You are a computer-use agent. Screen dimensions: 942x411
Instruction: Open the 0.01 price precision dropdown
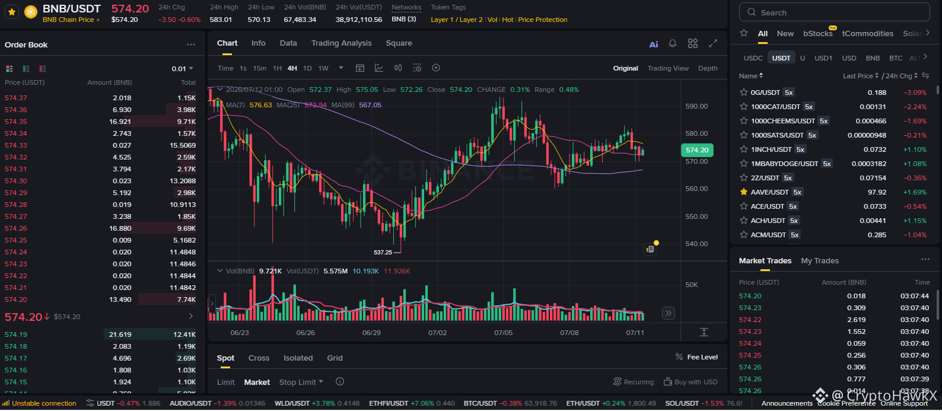(183, 69)
